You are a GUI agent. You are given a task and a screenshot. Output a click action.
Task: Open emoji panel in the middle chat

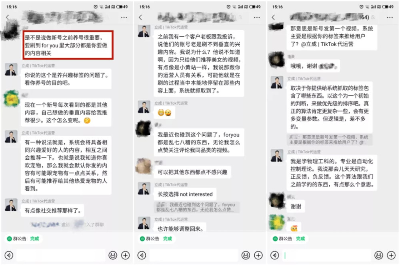pyautogui.click(x=246, y=255)
